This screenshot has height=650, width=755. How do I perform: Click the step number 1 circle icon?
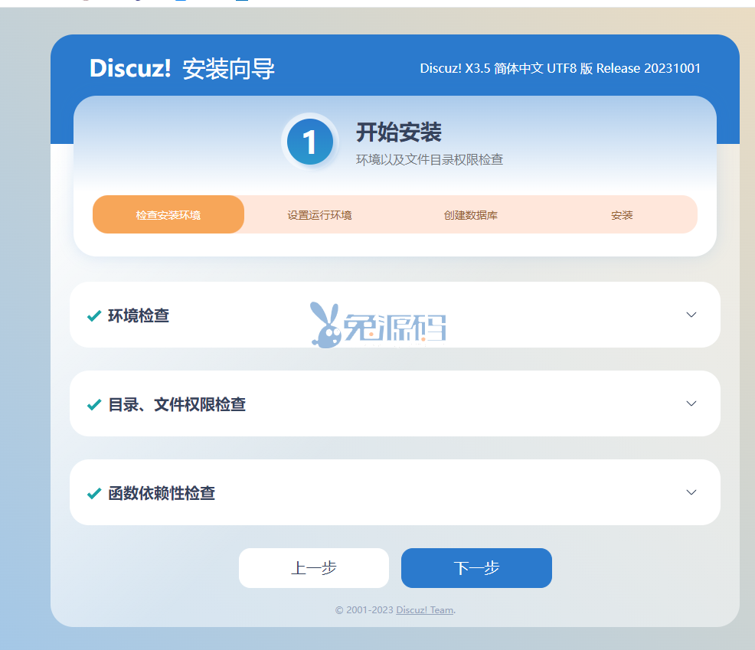(309, 142)
